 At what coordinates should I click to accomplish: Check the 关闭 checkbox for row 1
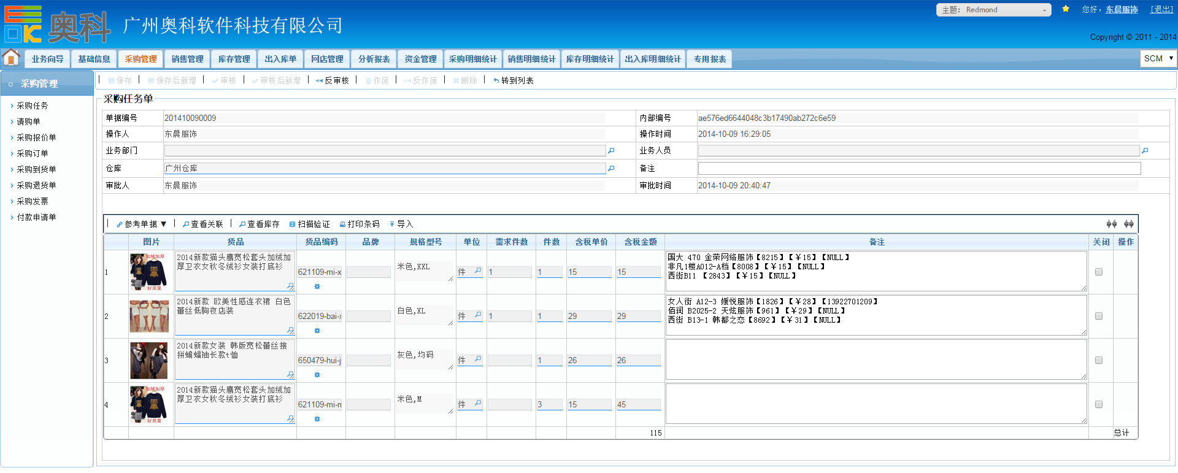(x=1099, y=272)
